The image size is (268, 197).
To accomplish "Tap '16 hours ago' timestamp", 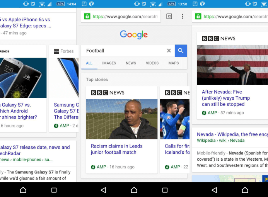I will [122, 167].
